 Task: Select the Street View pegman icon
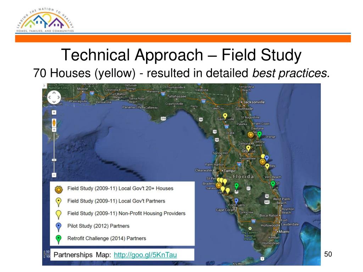(x=54, y=123)
